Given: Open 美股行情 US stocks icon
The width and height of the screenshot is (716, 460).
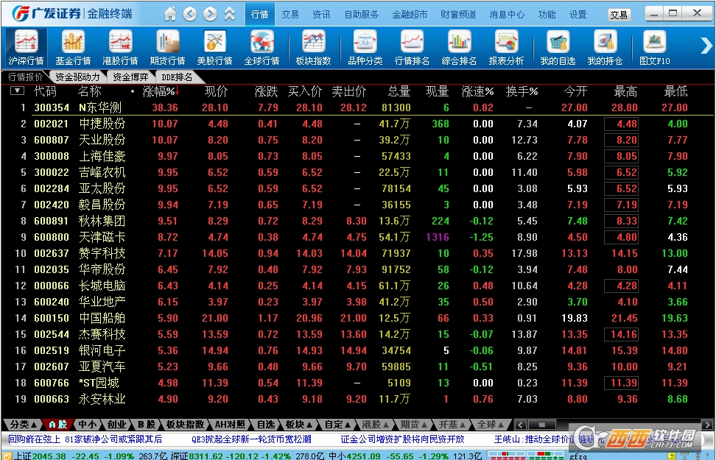Looking at the screenshot, I should [214, 47].
